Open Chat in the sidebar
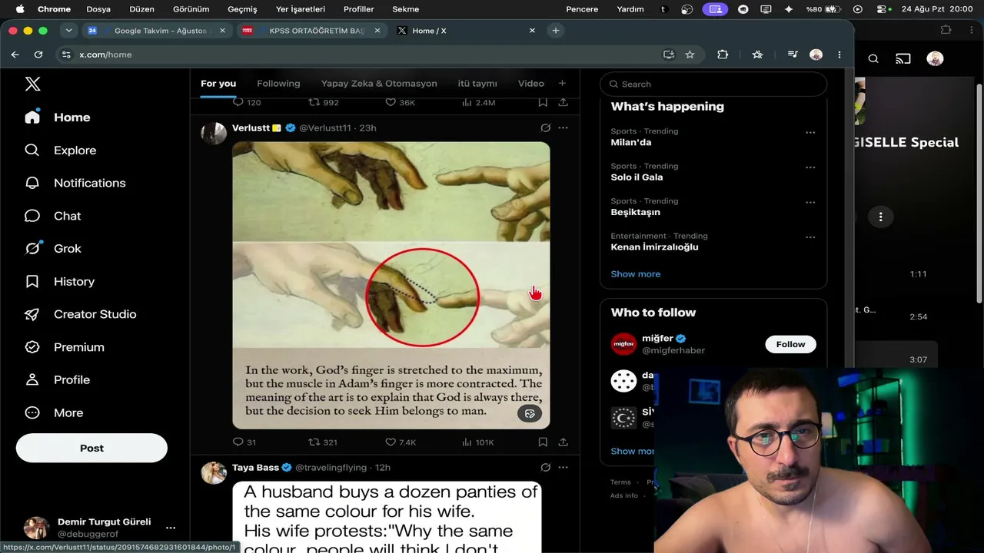The image size is (984, 553). coord(53,216)
